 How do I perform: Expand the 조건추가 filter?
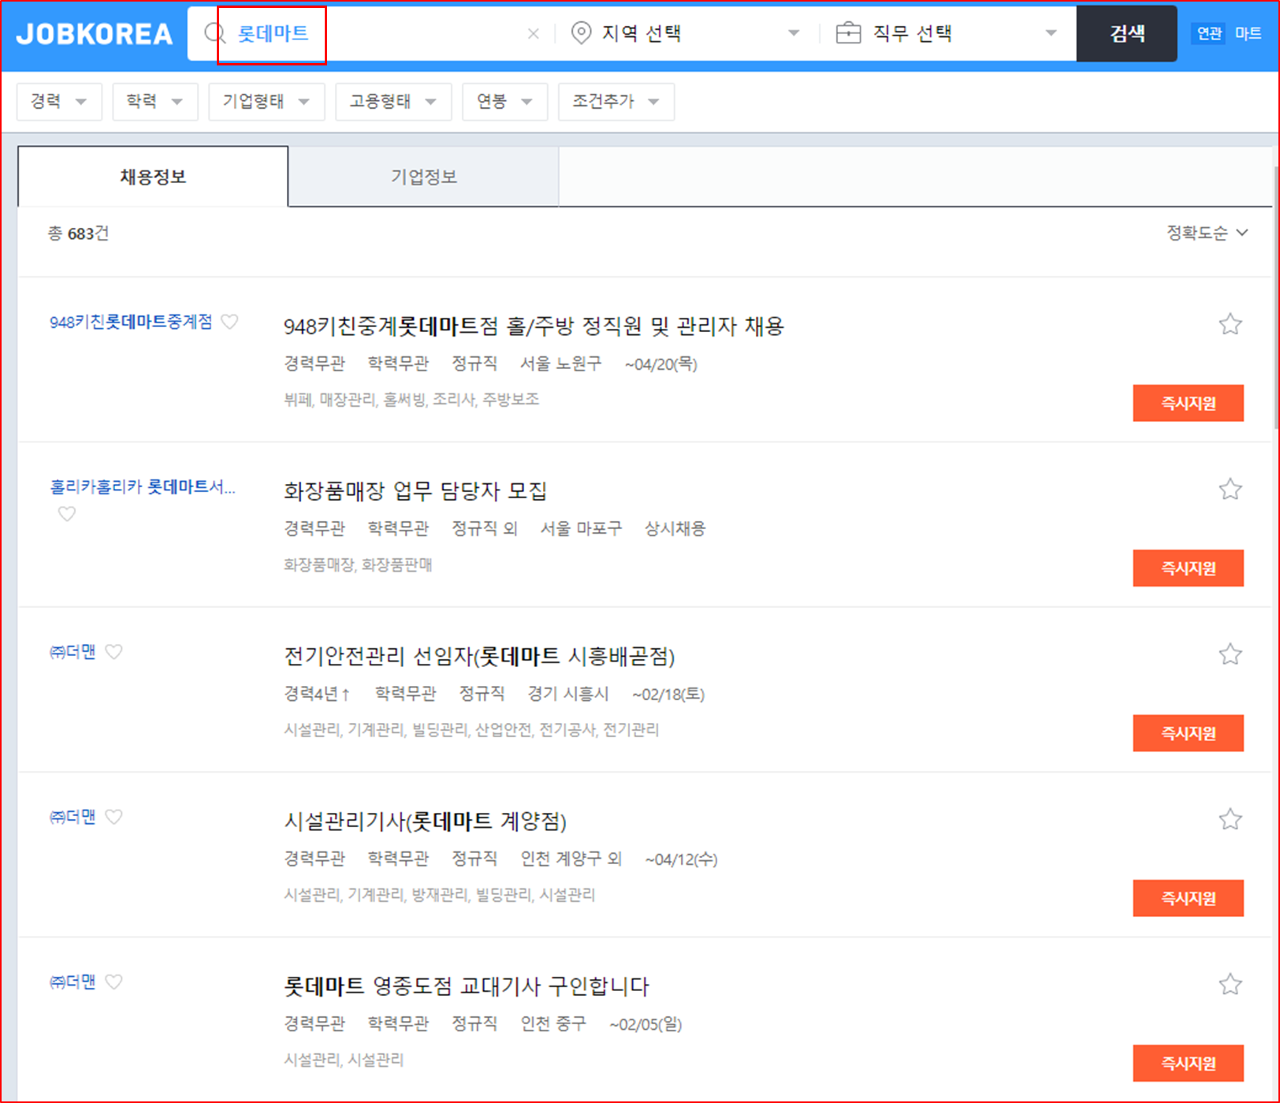(x=616, y=102)
